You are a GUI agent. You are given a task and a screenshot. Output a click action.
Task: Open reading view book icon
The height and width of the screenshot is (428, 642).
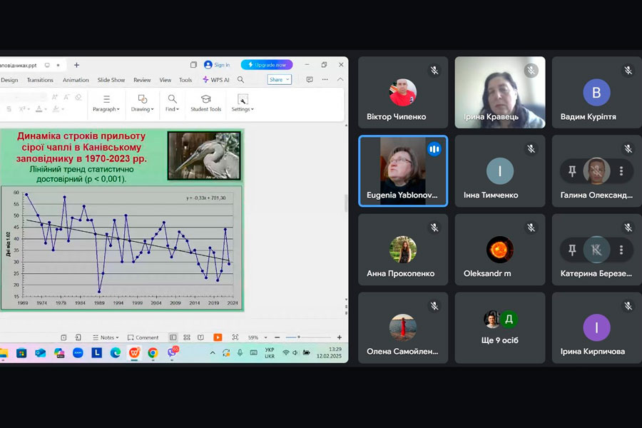coord(200,337)
